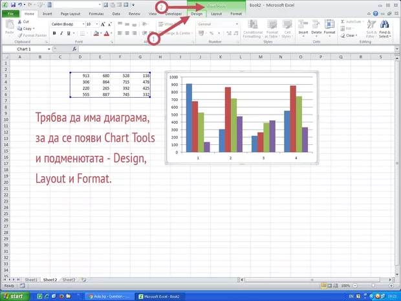Apply the red Font Color
The height and width of the screenshot is (301, 401).
pos(107,33)
